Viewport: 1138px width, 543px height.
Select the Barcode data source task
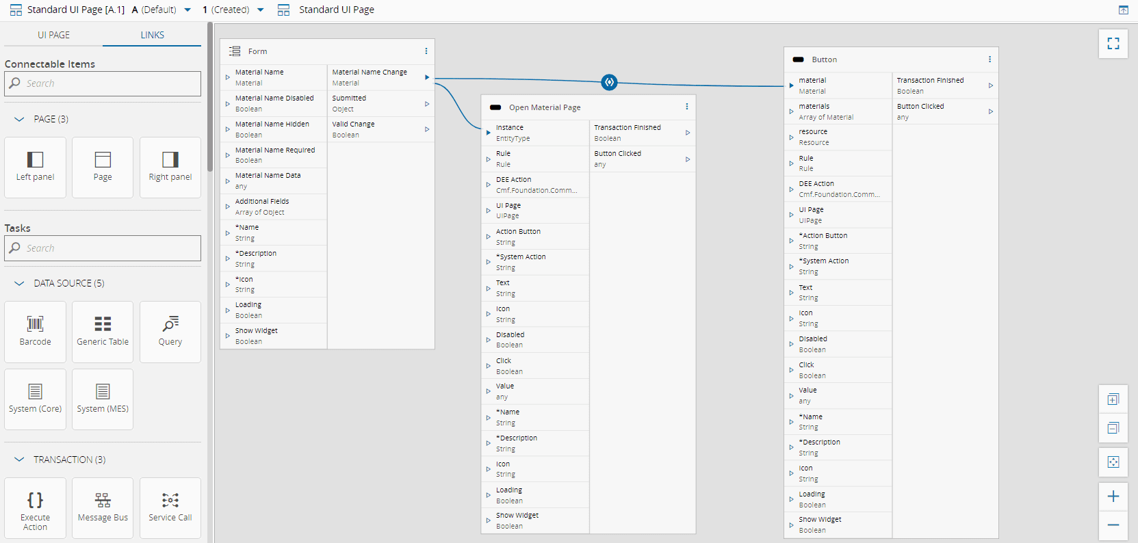[35, 331]
